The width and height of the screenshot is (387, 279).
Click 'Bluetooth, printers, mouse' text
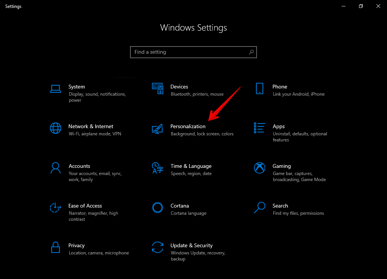197,94
